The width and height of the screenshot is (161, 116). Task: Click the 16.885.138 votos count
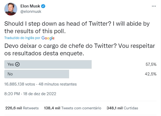[20, 84]
